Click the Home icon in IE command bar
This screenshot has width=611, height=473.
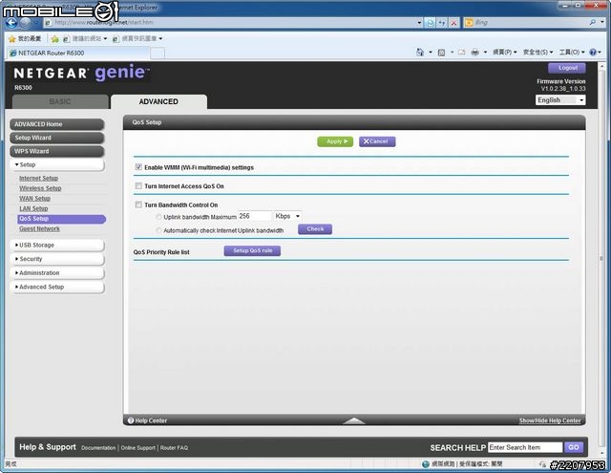pos(420,52)
